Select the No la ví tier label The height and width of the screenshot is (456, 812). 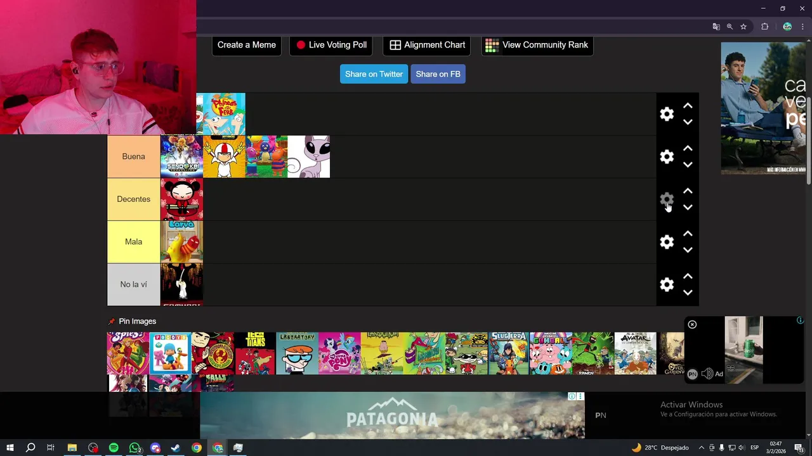[x=133, y=284]
